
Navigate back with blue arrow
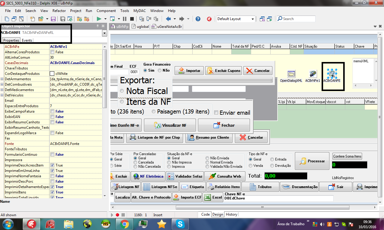point(168,19)
